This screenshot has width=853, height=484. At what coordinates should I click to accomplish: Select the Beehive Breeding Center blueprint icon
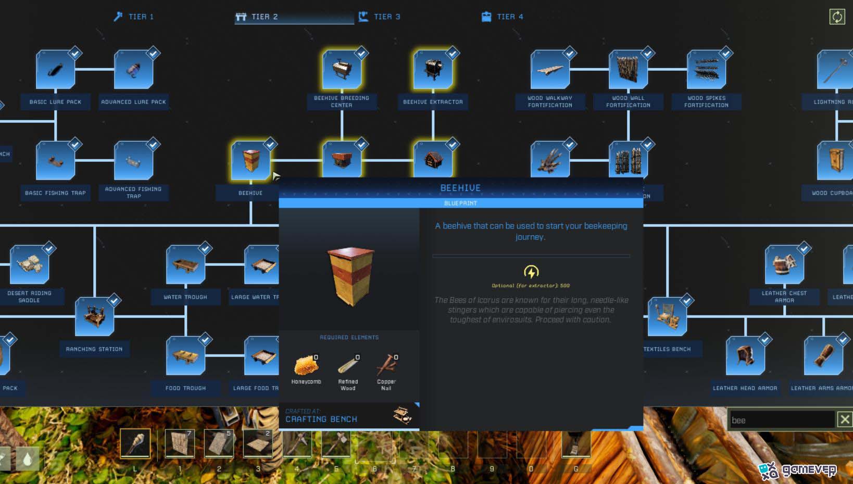tap(342, 69)
